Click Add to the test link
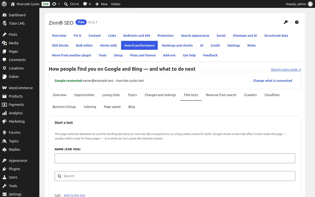This screenshot has width=315, height=197. point(74,195)
